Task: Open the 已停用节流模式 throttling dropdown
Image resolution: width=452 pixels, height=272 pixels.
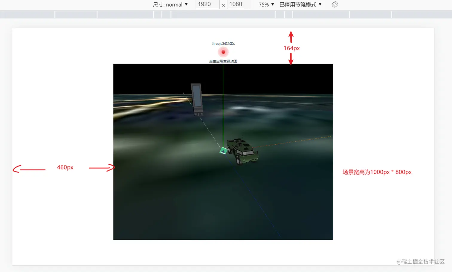Action: (300, 4)
